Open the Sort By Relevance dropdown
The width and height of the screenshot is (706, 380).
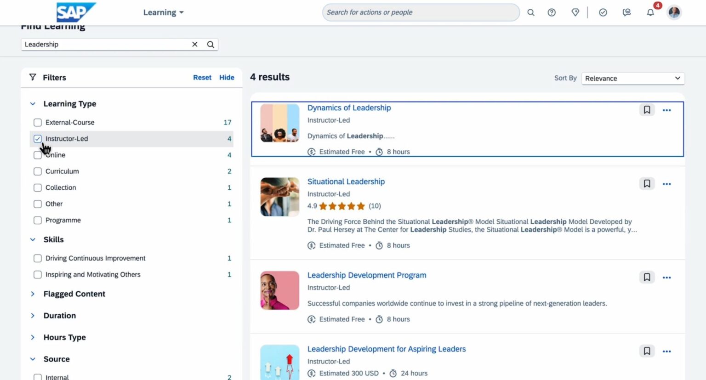pyautogui.click(x=632, y=78)
